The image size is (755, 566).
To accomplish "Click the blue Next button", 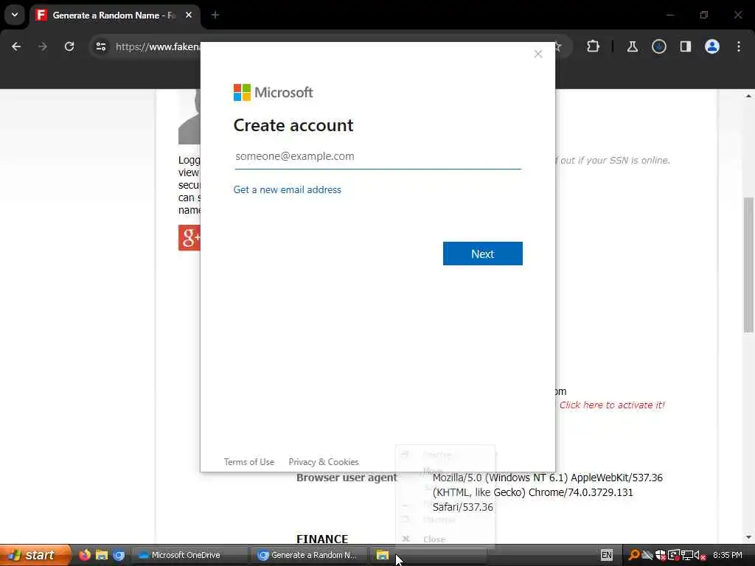I will 482,254.
